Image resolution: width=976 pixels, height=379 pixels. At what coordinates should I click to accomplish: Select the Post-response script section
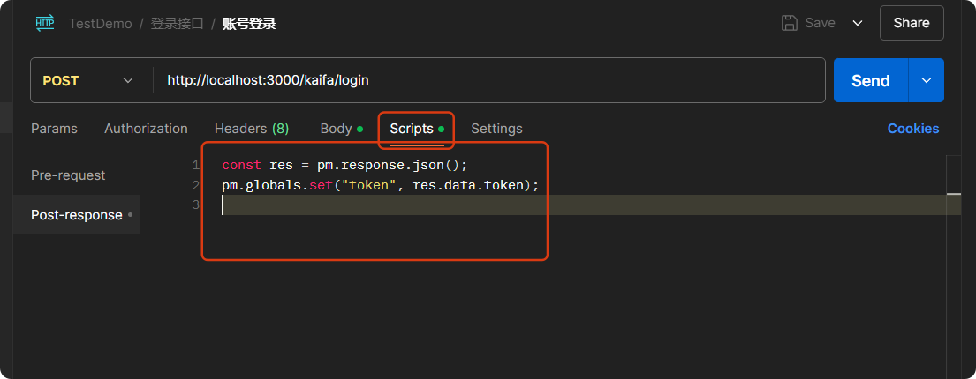[77, 215]
